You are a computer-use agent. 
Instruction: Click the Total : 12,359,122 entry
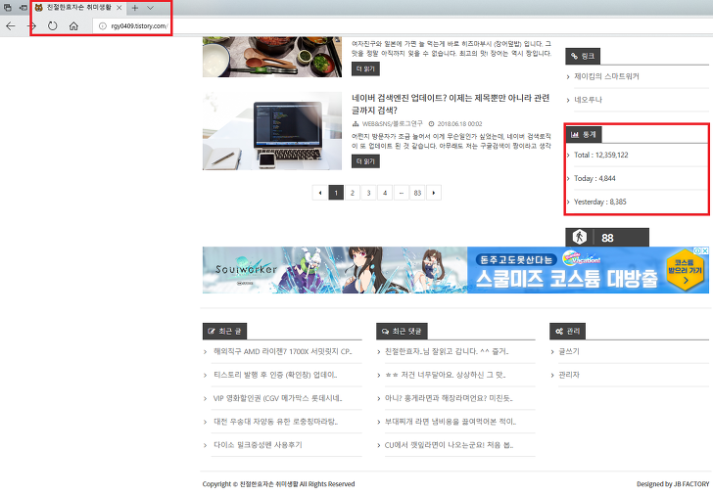tap(600, 155)
